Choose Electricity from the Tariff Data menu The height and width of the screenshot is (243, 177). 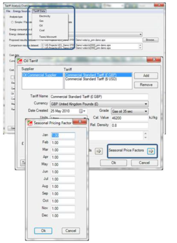tap(45, 16)
